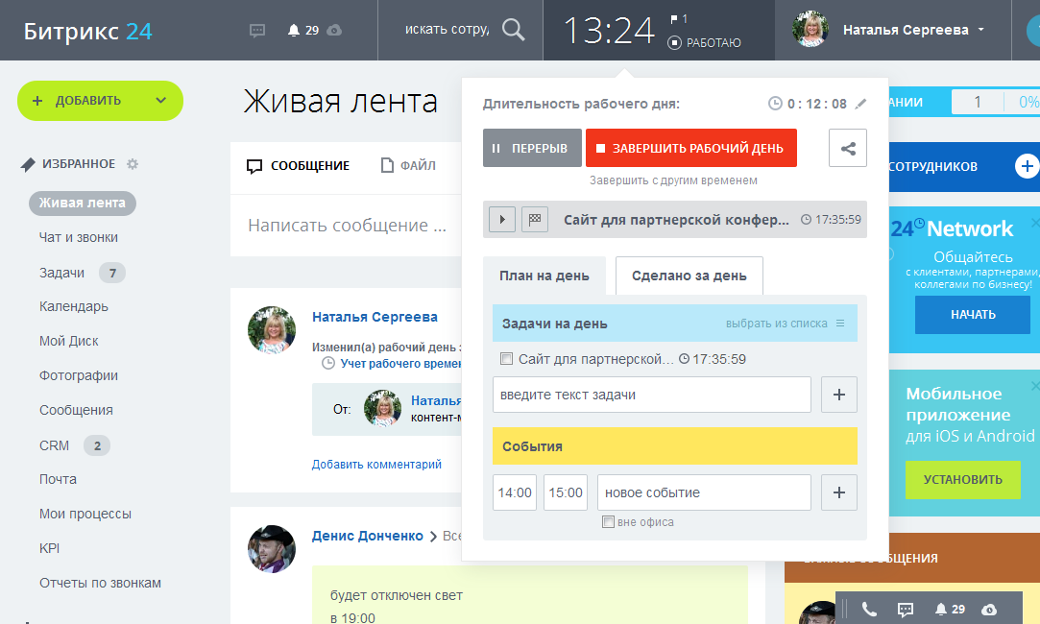This screenshot has width=1040, height=624.
Task: Open the Наталья Сергеева user menu dropdown
Action: [980, 30]
